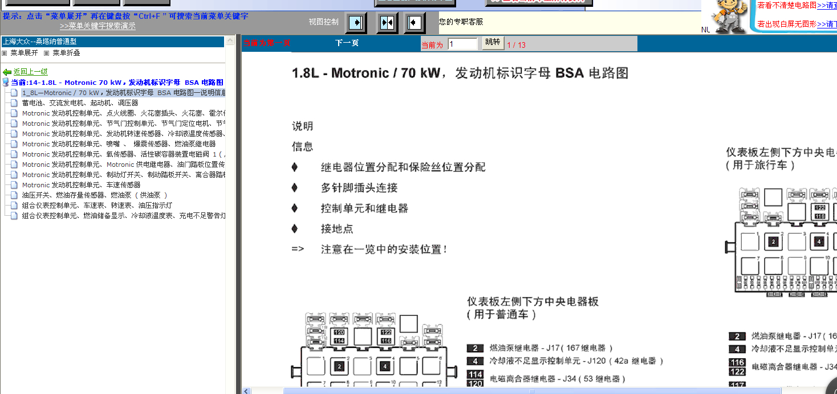Open Motronic 节气门控制单元 tree item
This screenshot has width=837, height=394.
coord(124,124)
